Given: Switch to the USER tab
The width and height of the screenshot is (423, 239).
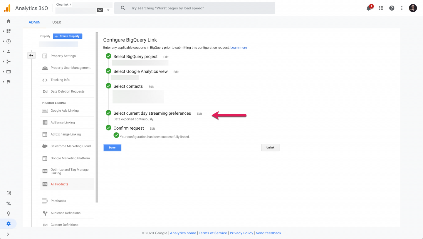Looking at the screenshot, I should pyautogui.click(x=57, y=22).
